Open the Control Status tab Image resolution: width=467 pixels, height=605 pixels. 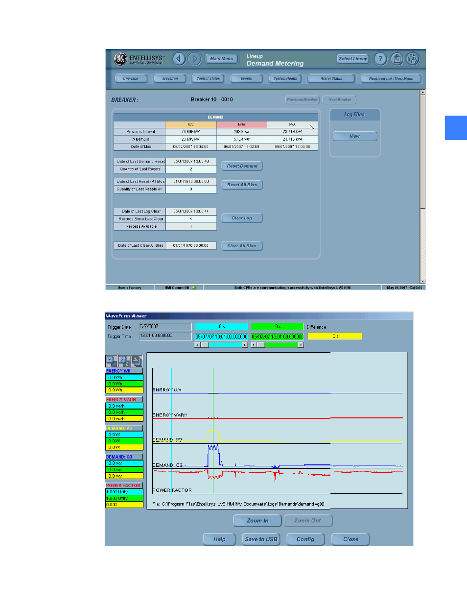[x=208, y=78]
